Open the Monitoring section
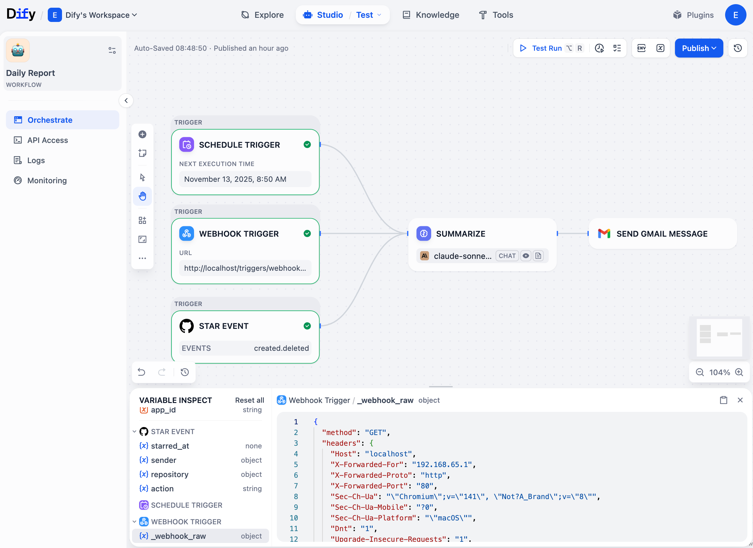The width and height of the screenshot is (753, 548). pyautogui.click(x=47, y=180)
